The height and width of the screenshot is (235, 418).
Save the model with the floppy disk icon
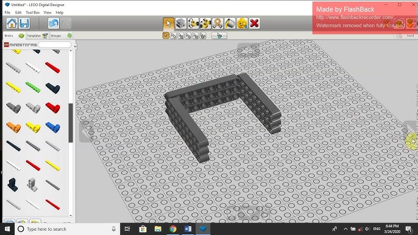(x=24, y=24)
